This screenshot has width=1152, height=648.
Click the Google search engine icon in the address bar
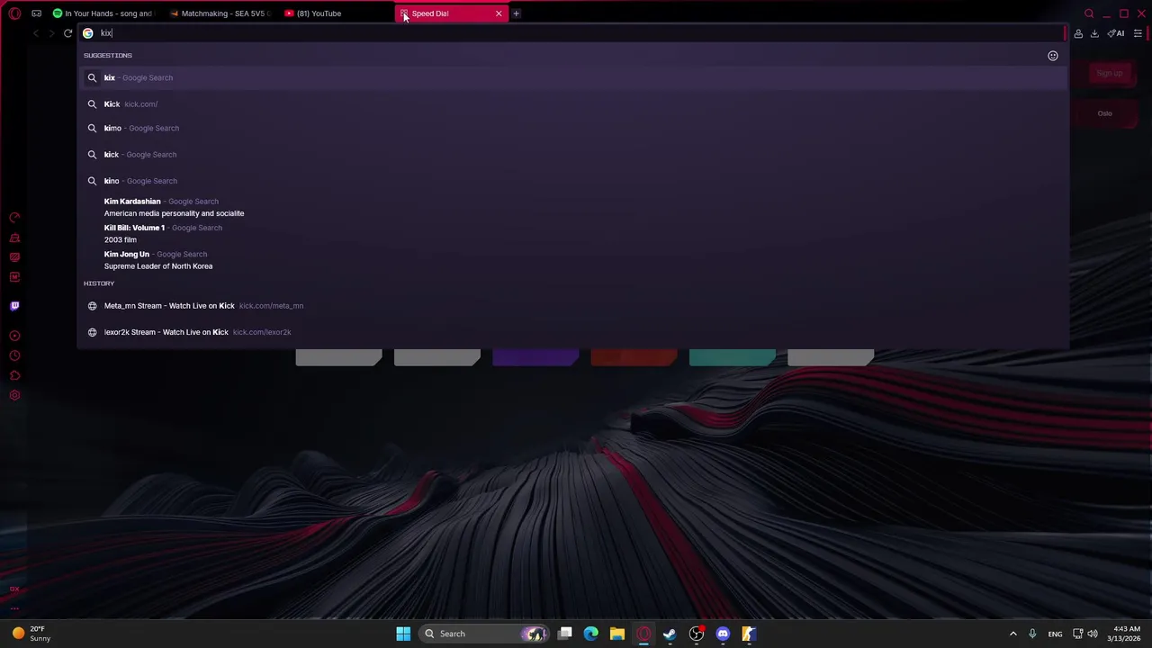pyautogui.click(x=88, y=33)
